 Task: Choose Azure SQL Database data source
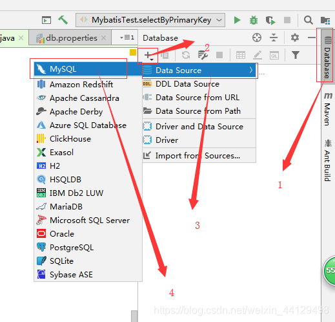(88, 125)
